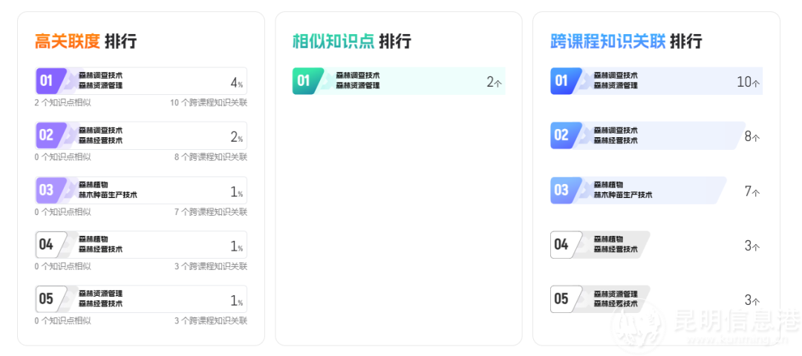Viewport: 802px width, 356px height.
Task: Click the 02 rank badge under 高关联度 排行
Action: 48,135
